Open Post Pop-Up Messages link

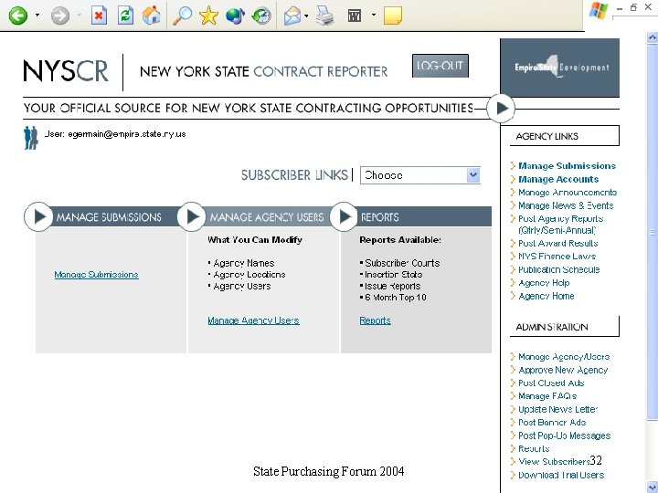pos(565,435)
